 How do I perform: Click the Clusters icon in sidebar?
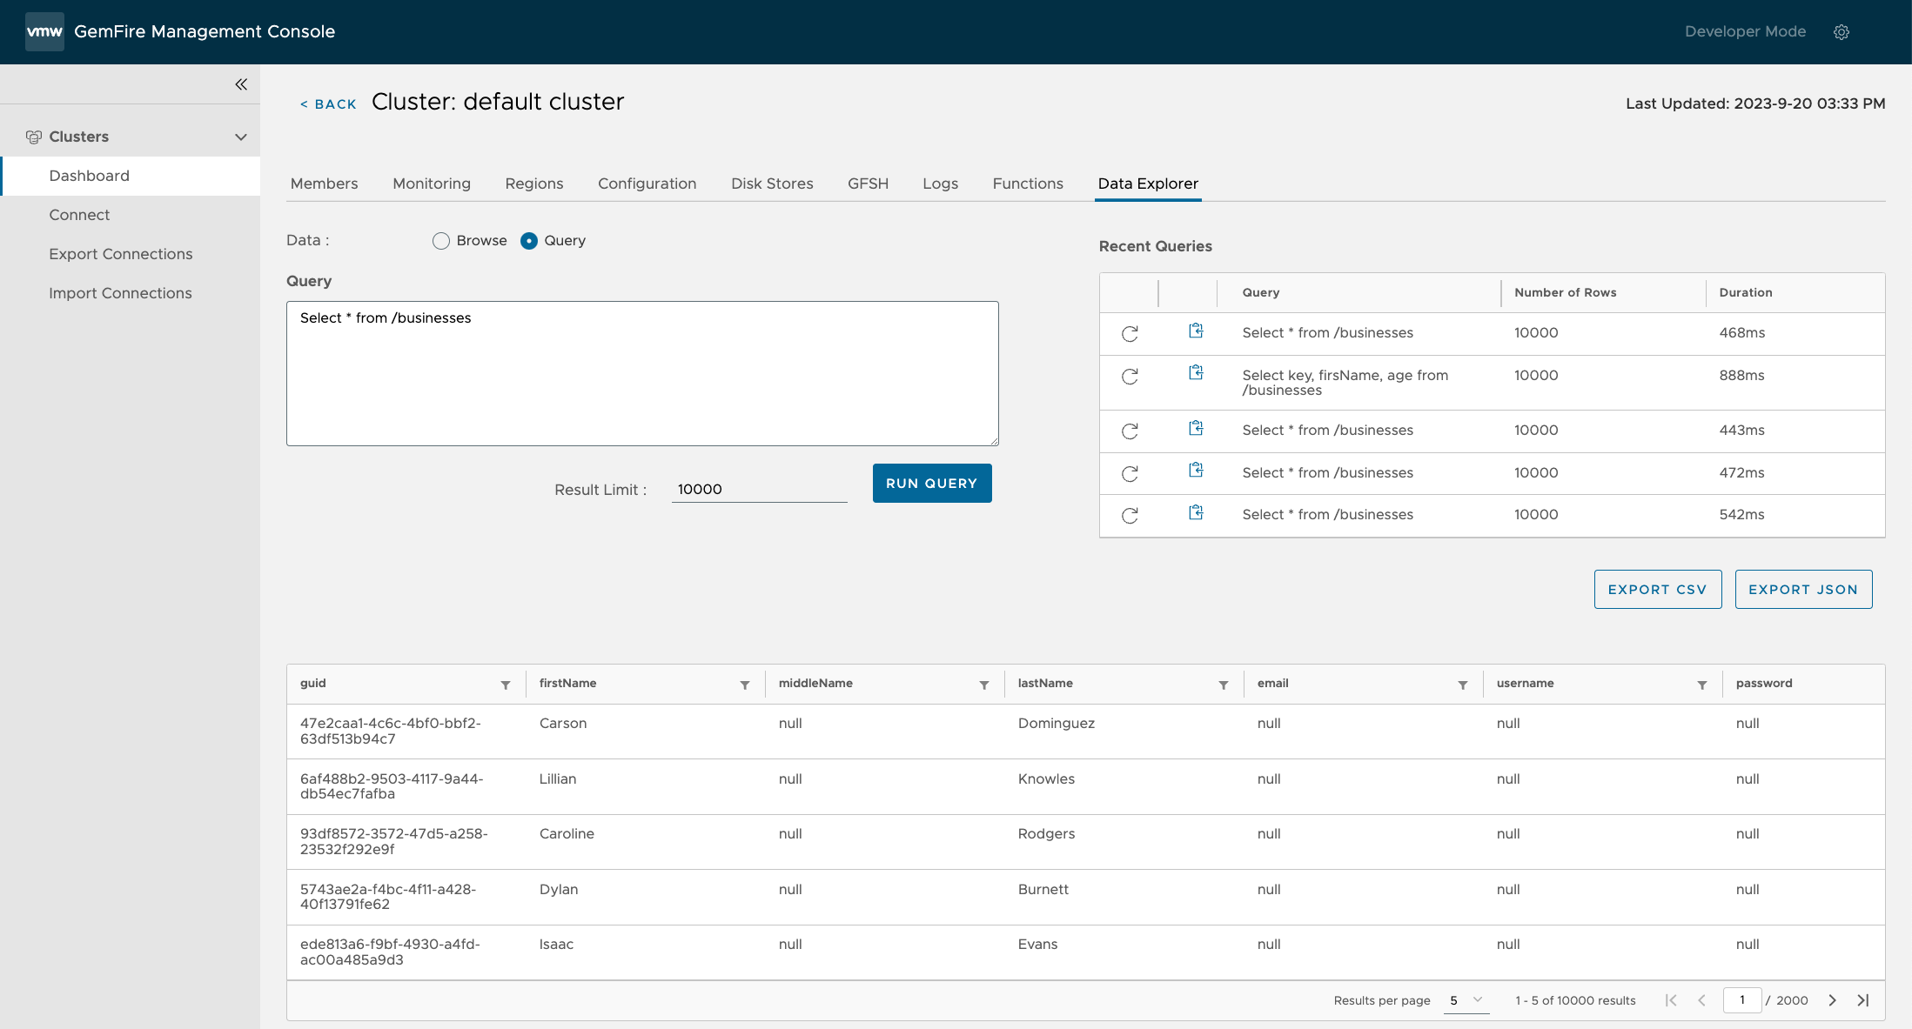(x=34, y=137)
